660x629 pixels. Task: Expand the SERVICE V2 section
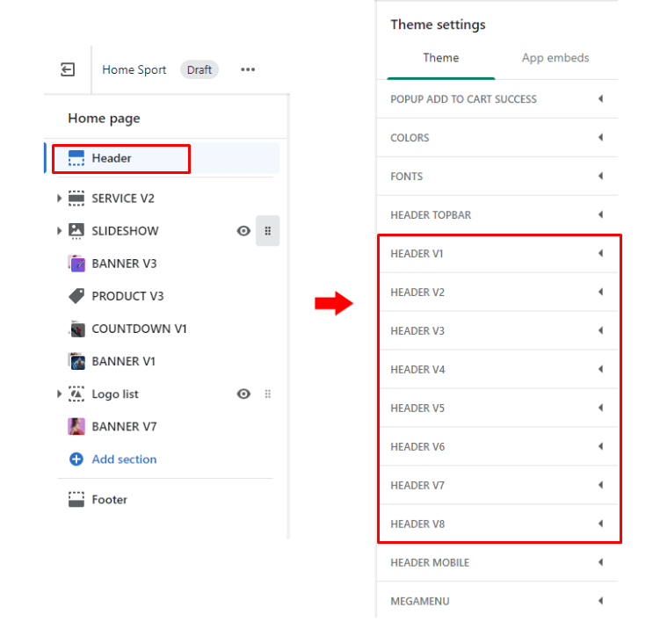[x=60, y=199]
